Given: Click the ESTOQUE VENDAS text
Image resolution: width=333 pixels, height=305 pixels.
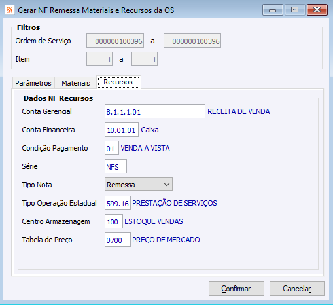Looking at the screenshot, I should pyautogui.click(x=154, y=221).
